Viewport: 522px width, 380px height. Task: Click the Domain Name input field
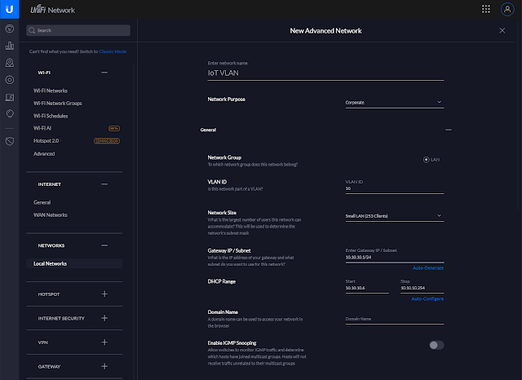click(395, 319)
